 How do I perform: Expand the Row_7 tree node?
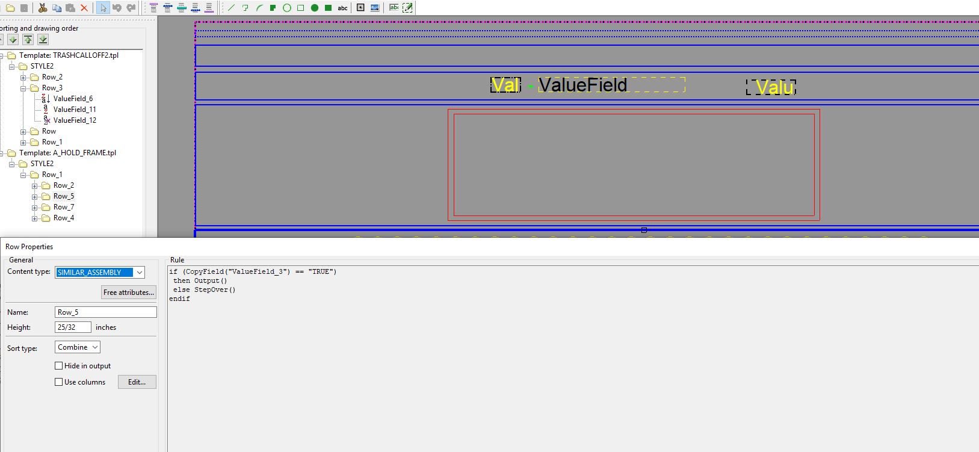pos(35,208)
